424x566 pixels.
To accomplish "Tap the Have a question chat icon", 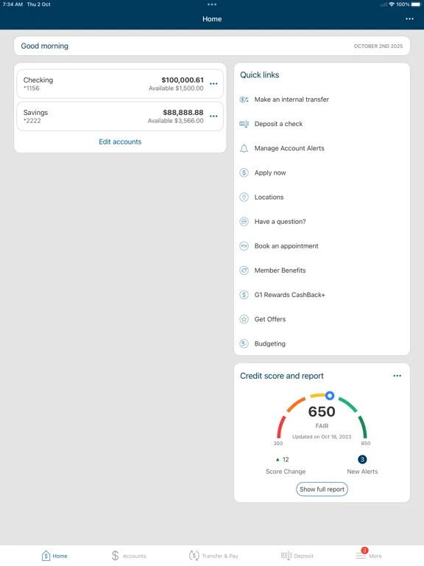I will tap(244, 222).
